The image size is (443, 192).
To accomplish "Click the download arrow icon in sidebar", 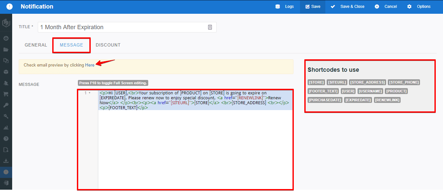I will pos(6,161).
